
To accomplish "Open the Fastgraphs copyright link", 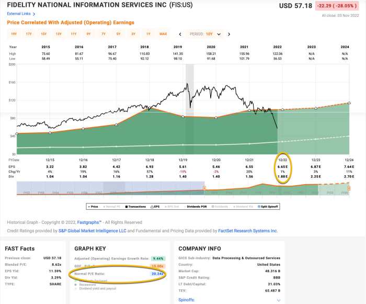I will point(89,222).
